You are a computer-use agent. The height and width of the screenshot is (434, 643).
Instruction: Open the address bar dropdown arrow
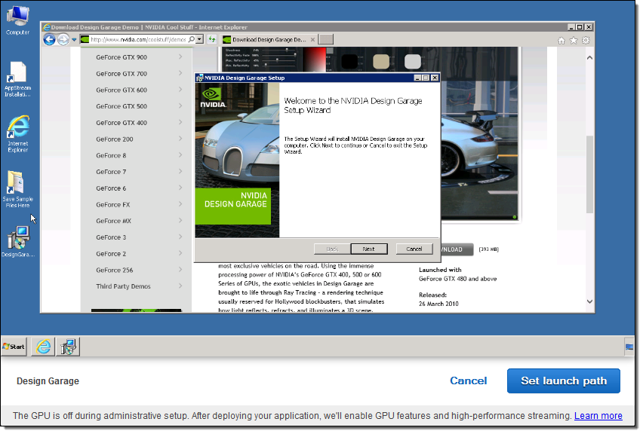(199, 39)
